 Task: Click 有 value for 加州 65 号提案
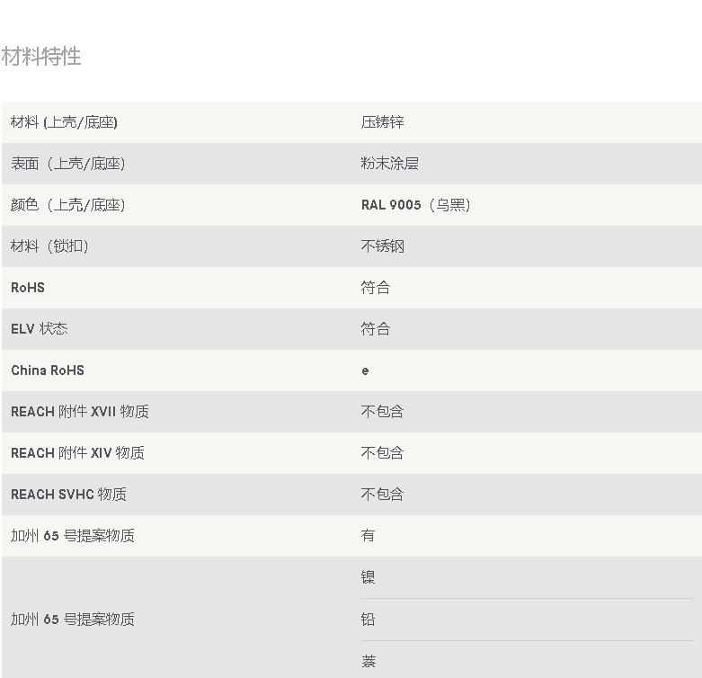(x=368, y=536)
